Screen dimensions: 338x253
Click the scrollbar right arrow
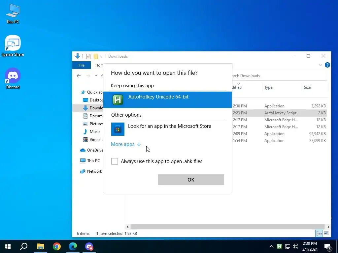point(328,227)
